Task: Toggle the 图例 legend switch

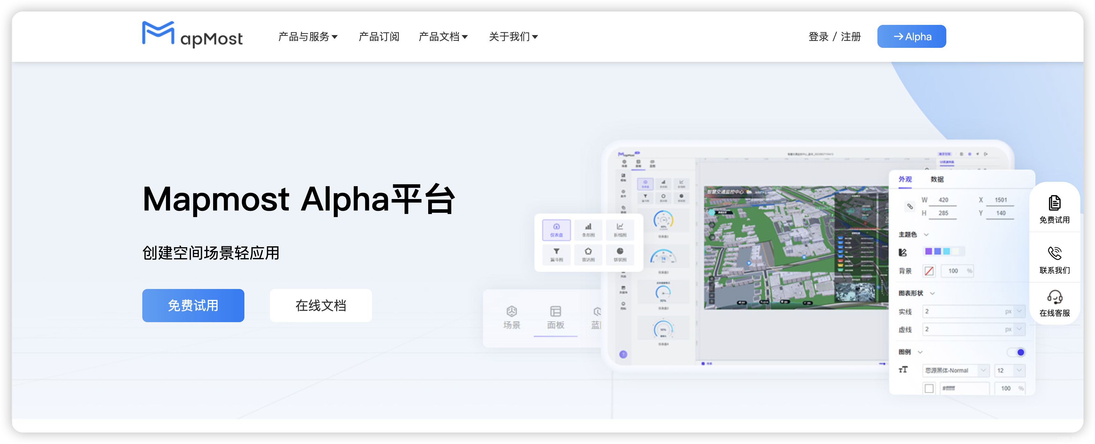Action: [x=1016, y=352]
